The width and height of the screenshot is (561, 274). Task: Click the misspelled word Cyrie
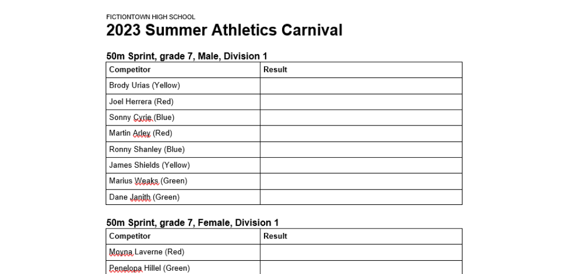pyautogui.click(x=142, y=117)
